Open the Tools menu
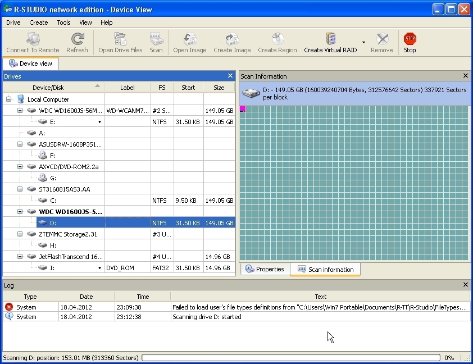This screenshot has height=364, width=473. tap(63, 22)
